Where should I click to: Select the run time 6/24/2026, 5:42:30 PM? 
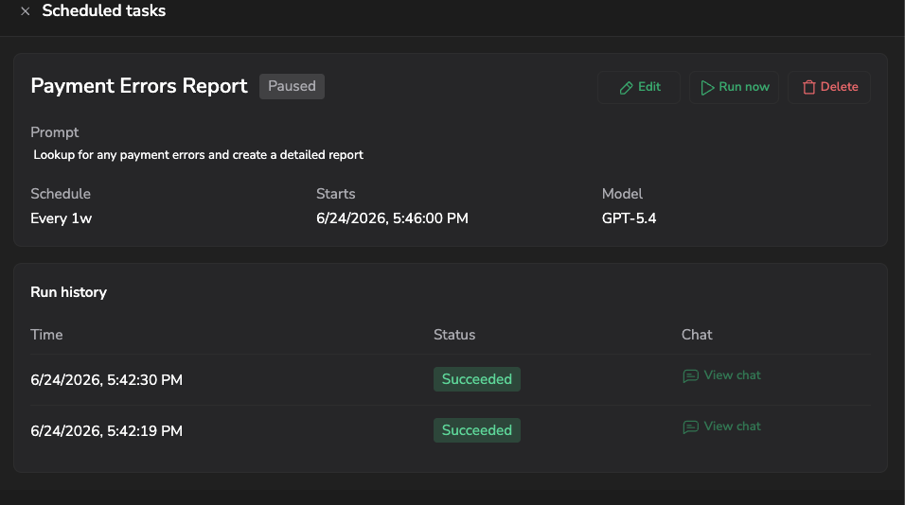click(106, 380)
